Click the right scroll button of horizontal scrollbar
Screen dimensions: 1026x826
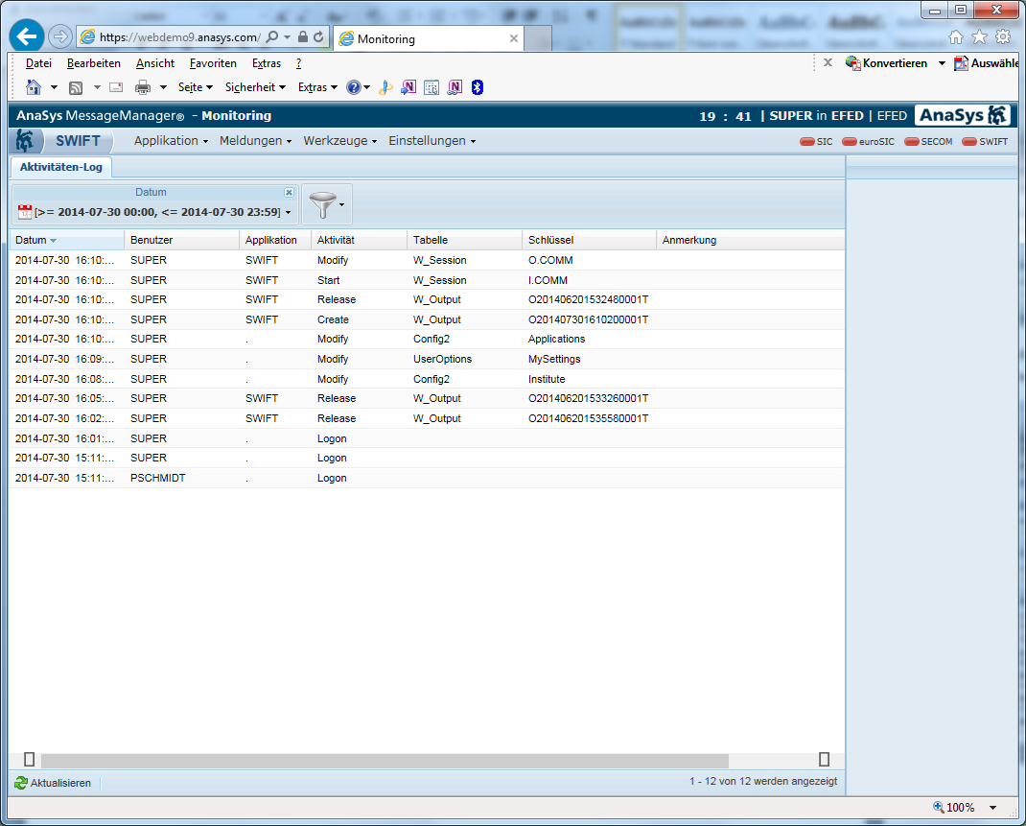(x=825, y=759)
